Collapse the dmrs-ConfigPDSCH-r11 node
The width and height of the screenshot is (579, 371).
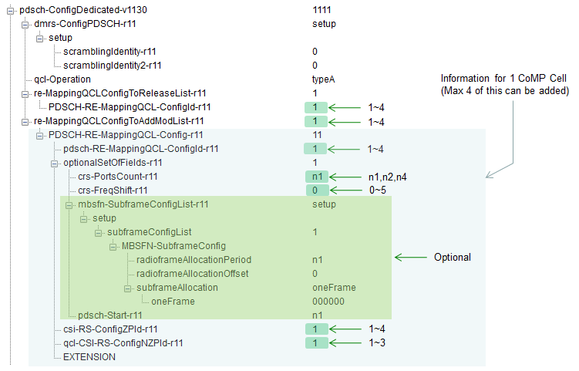(25, 25)
